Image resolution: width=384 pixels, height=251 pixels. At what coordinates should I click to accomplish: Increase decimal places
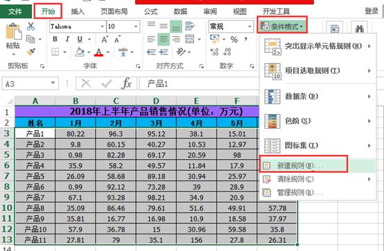215,52
